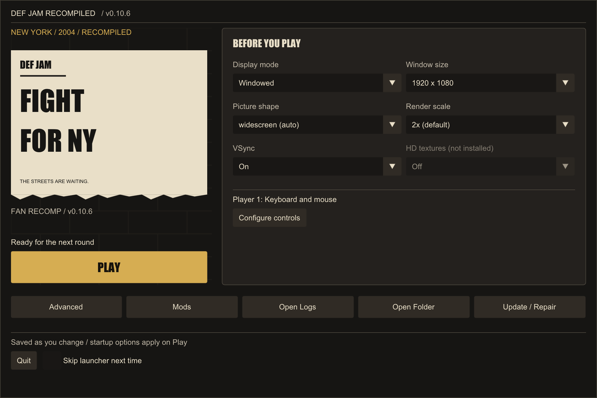597x398 pixels.
Task: Click the Open Folder button
Action: pyautogui.click(x=414, y=307)
